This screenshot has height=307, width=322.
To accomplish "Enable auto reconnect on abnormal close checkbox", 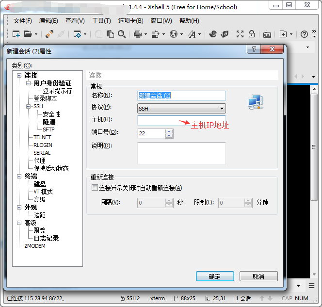I will pos(95,188).
